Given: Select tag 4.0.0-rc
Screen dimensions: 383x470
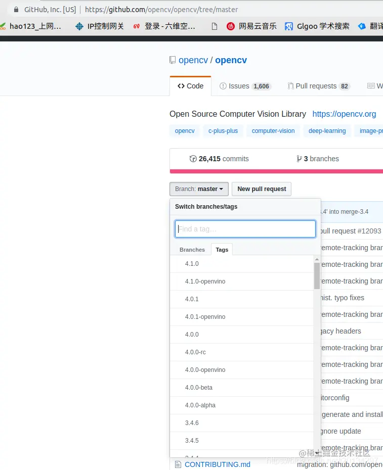Looking at the screenshot, I should click(242, 352).
